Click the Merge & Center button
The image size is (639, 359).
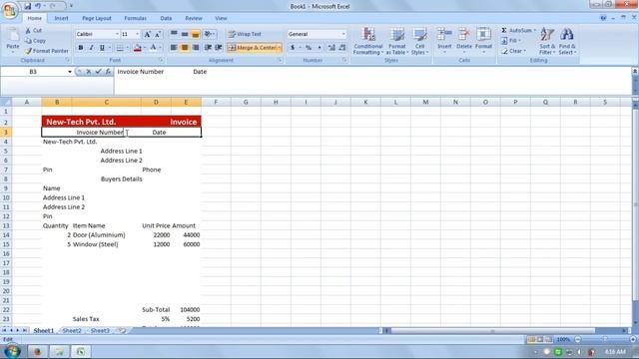tap(252, 48)
